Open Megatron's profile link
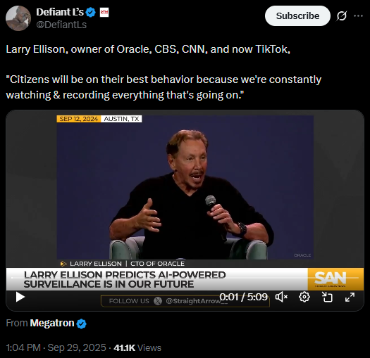Screen dimensions: 370x358 [x=52, y=323]
